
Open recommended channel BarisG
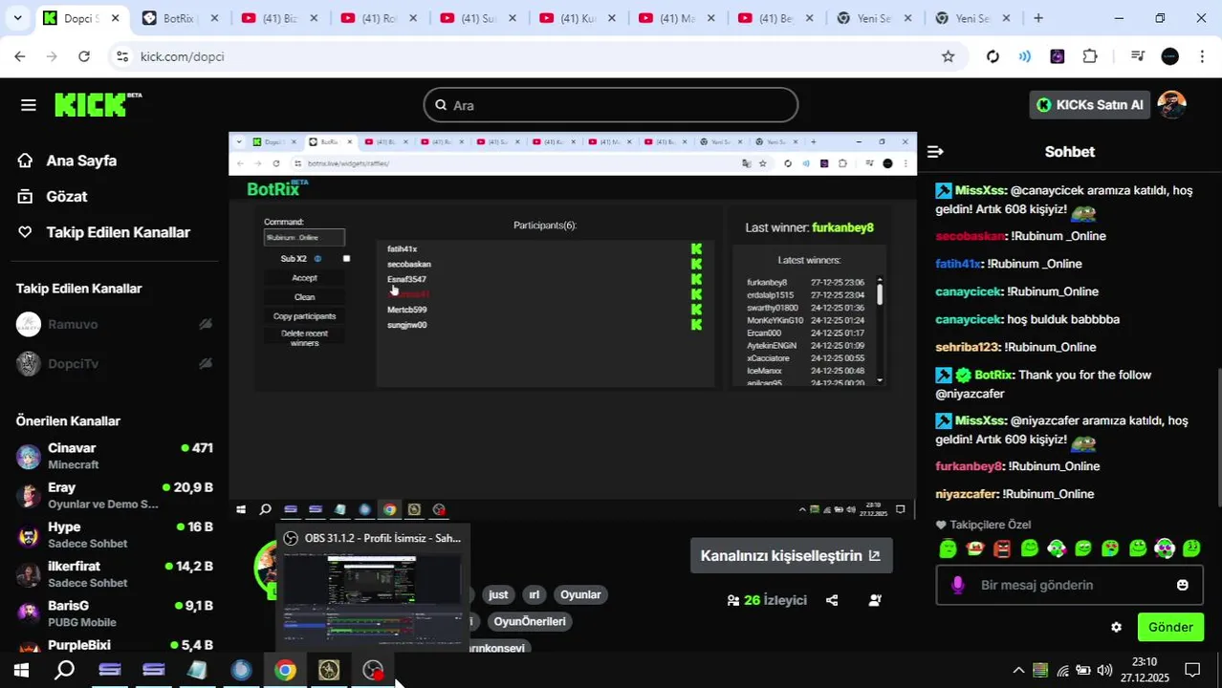(114, 613)
